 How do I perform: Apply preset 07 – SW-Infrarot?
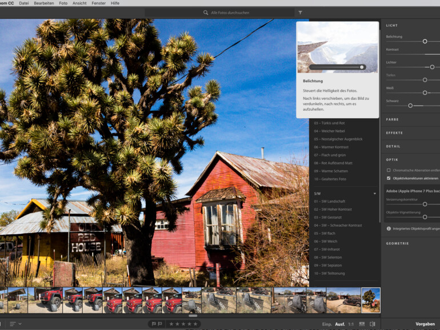coord(327,249)
